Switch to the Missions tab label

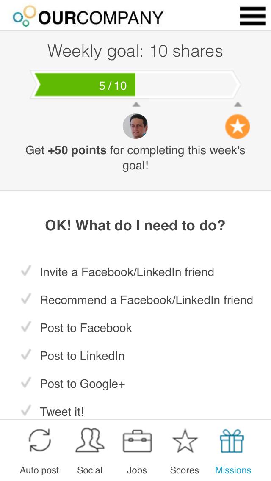point(233,470)
